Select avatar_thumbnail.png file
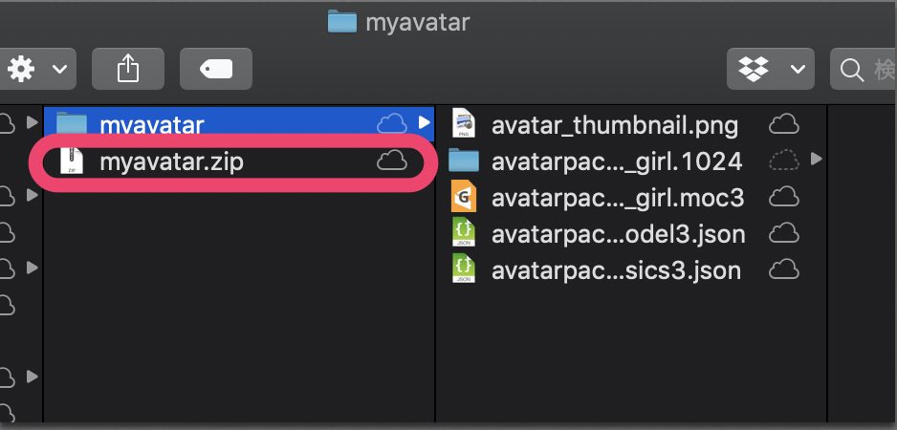This screenshot has width=897, height=430. click(614, 123)
